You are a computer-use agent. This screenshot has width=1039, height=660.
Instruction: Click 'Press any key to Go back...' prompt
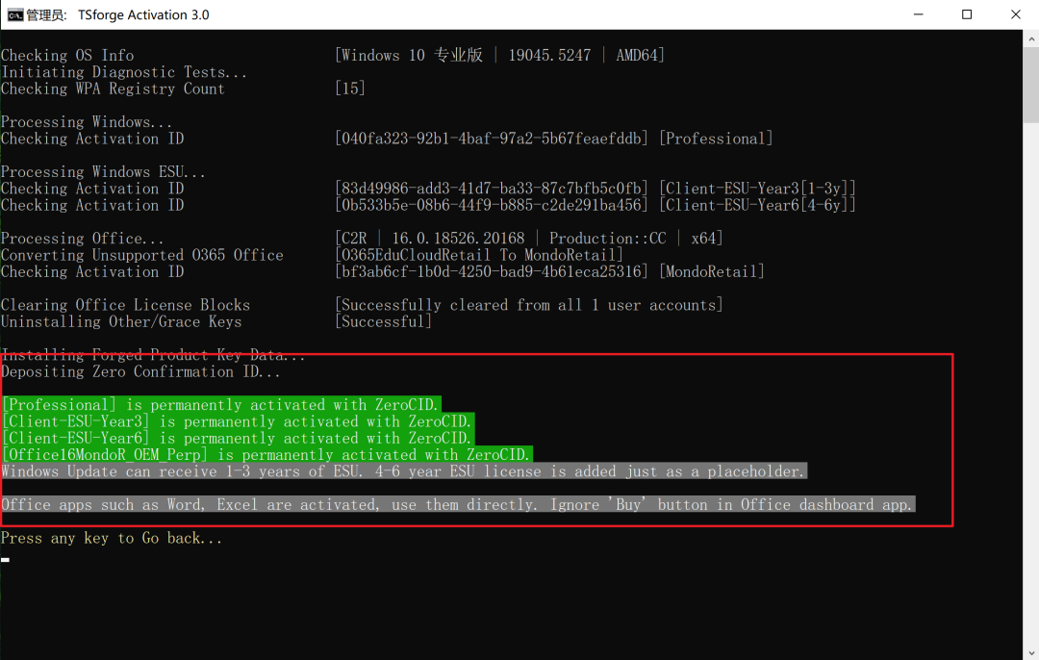point(112,538)
